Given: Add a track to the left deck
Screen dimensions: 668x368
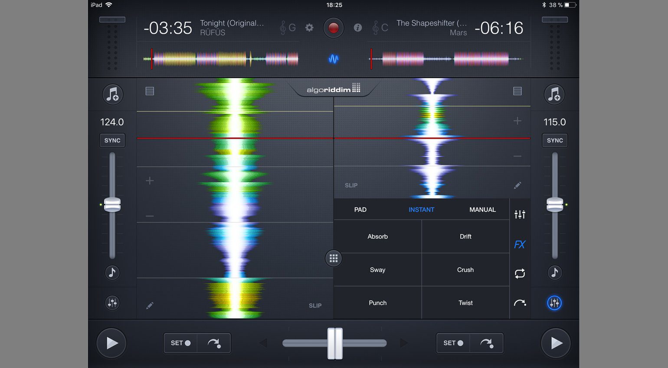Looking at the screenshot, I should pyautogui.click(x=112, y=94).
